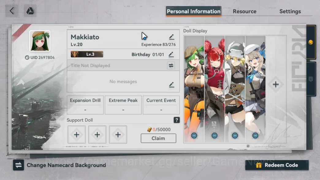
Task: Open the Extreme Peak record
Action: tap(123, 105)
